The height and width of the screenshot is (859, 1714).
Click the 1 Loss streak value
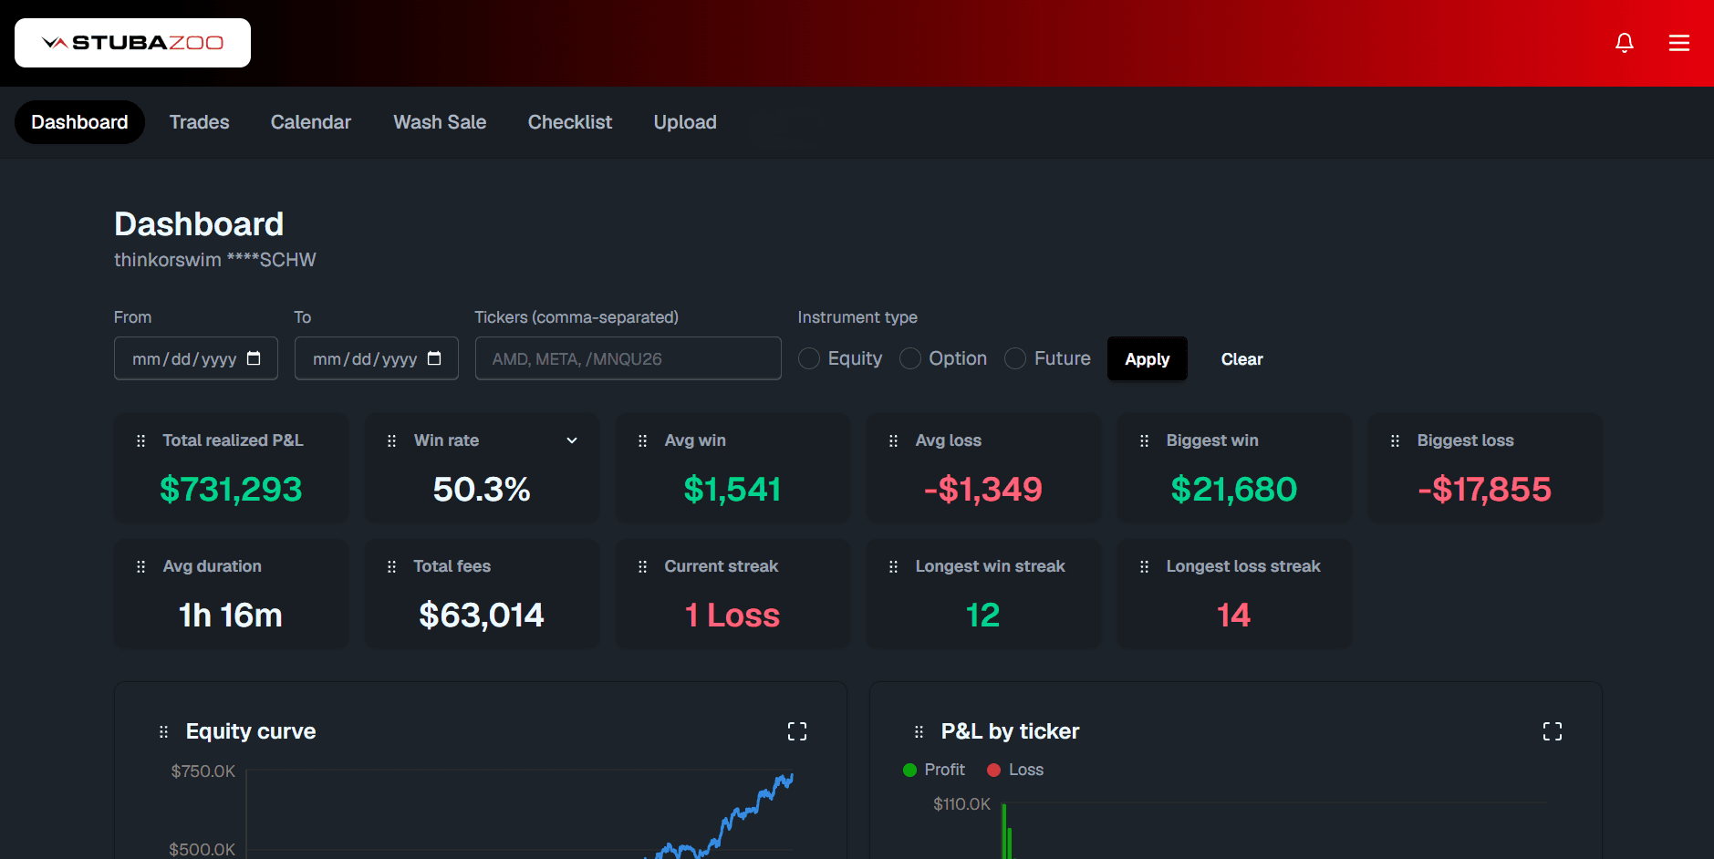pos(732,616)
